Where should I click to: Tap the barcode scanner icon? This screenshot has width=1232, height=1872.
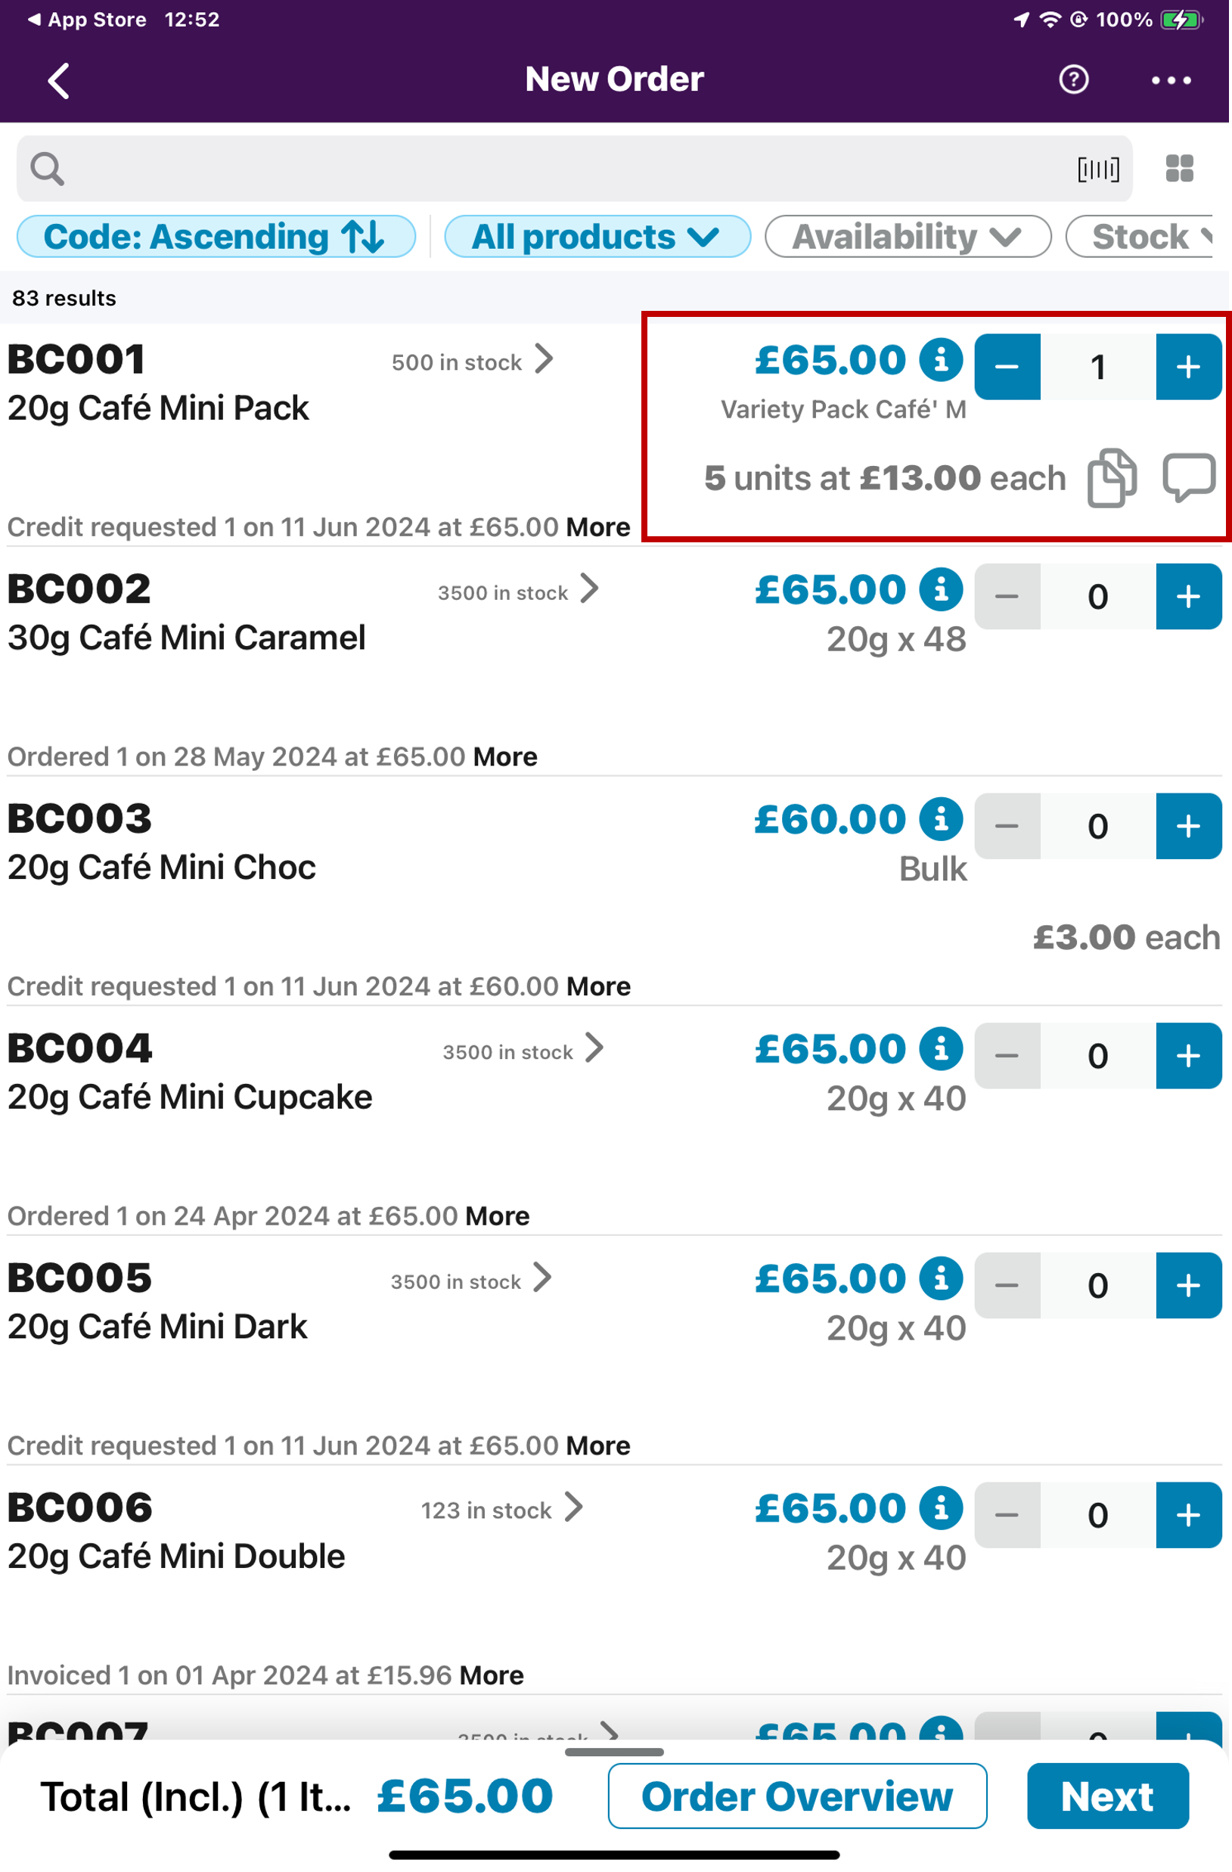coord(1097,169)
